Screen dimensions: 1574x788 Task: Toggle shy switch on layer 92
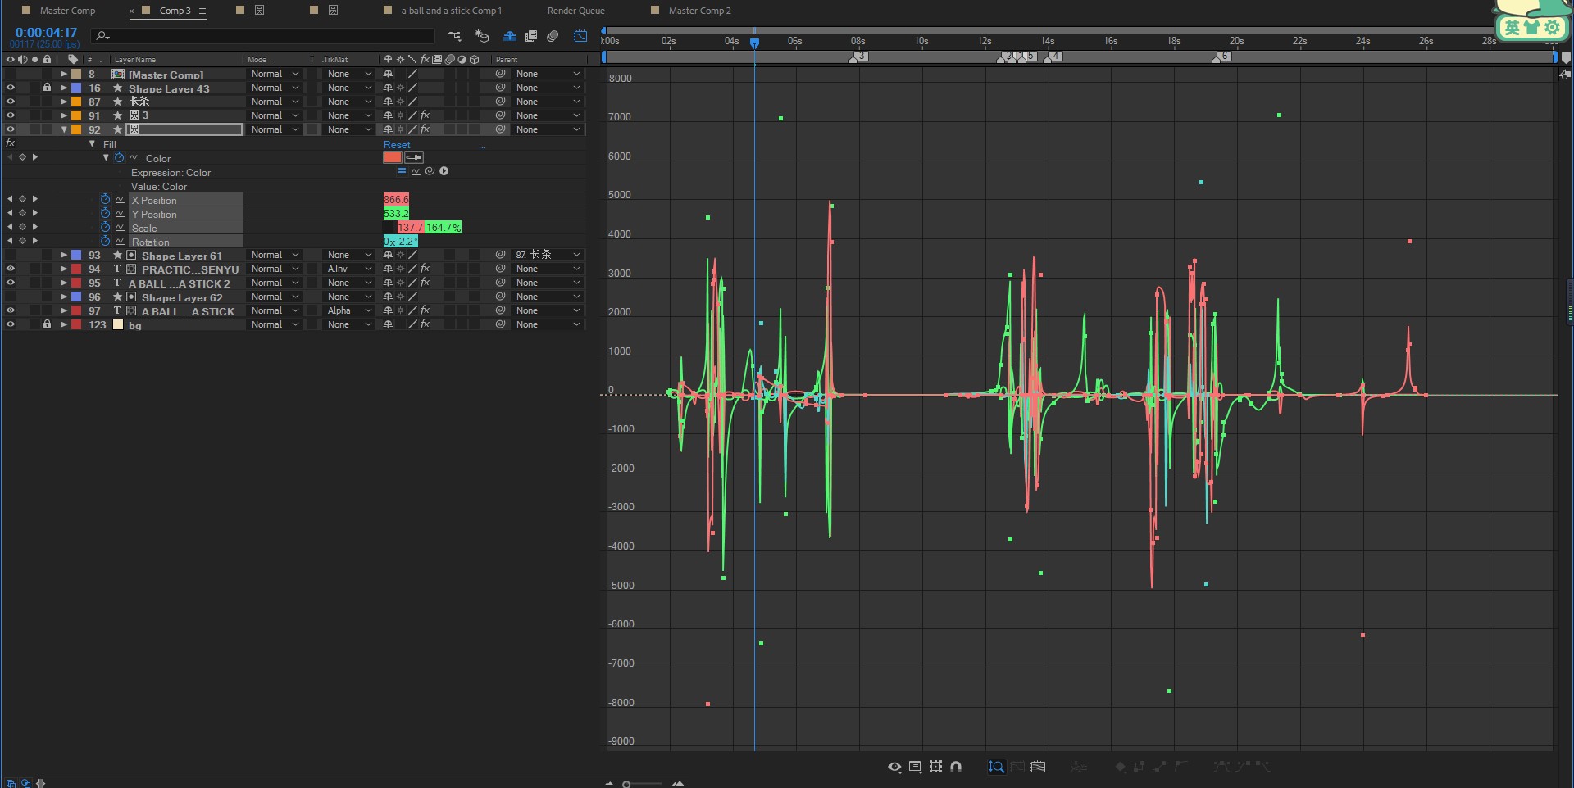388,129
